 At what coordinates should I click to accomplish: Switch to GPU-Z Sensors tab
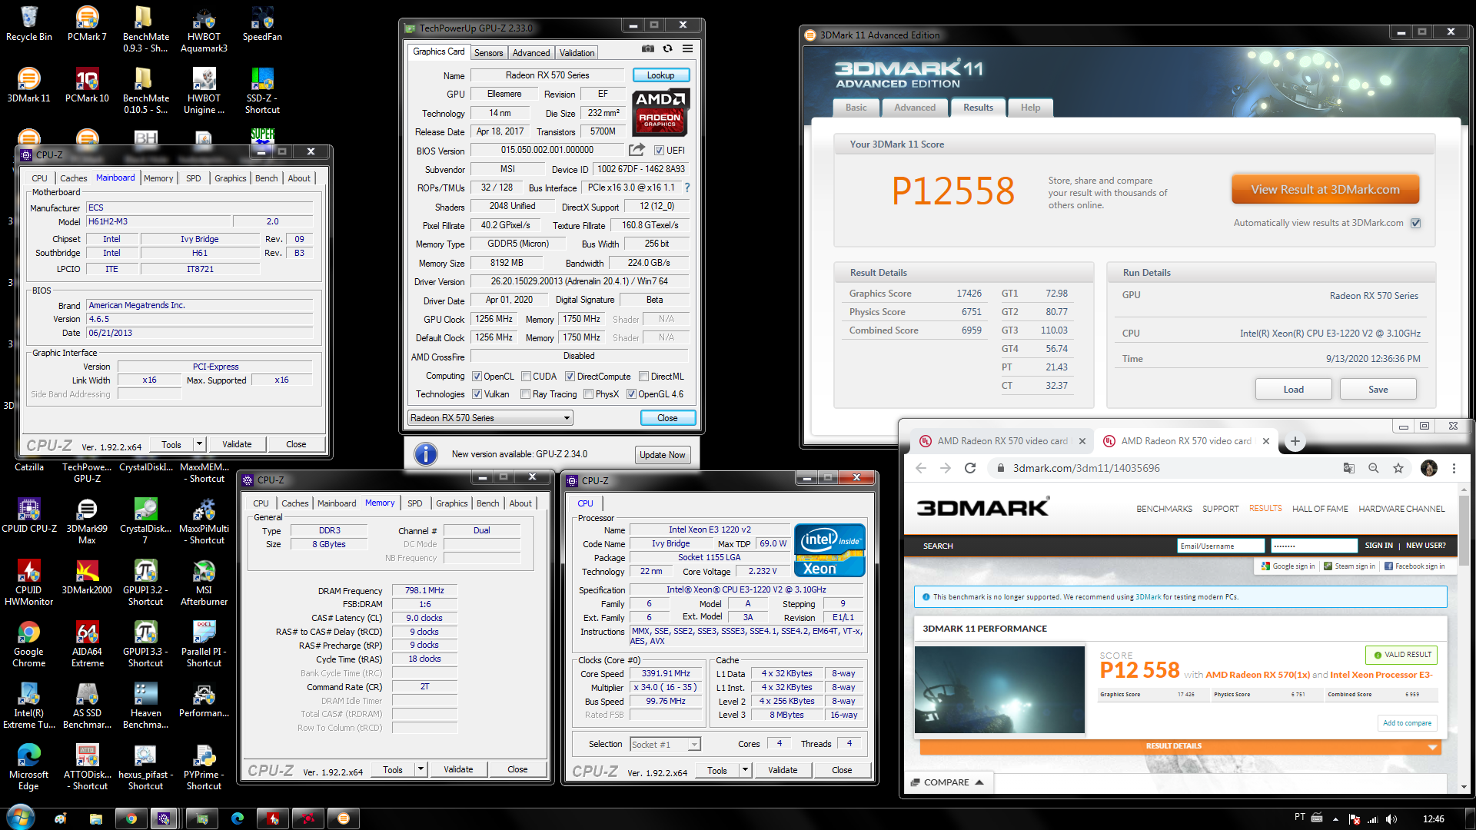[488, 52]
